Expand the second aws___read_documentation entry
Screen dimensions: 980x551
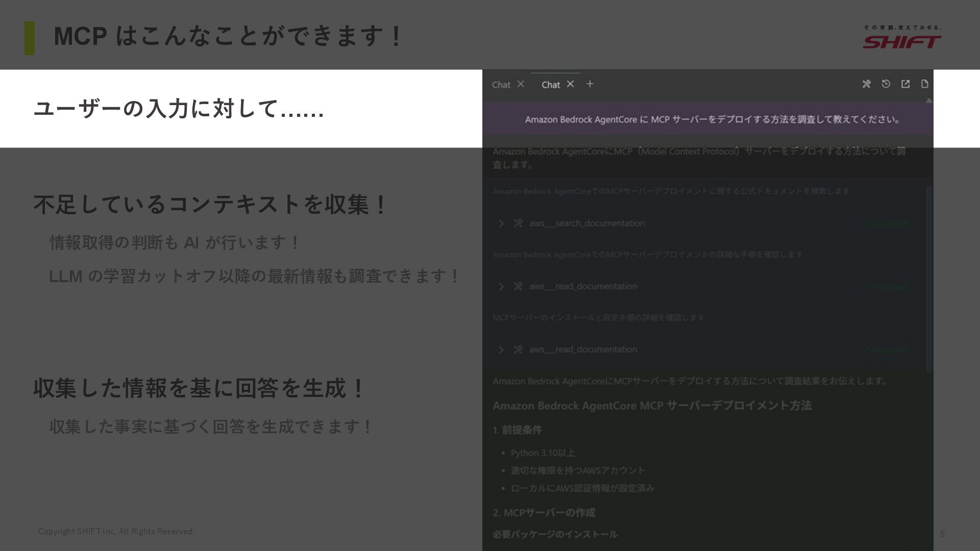tap(501, 350)
